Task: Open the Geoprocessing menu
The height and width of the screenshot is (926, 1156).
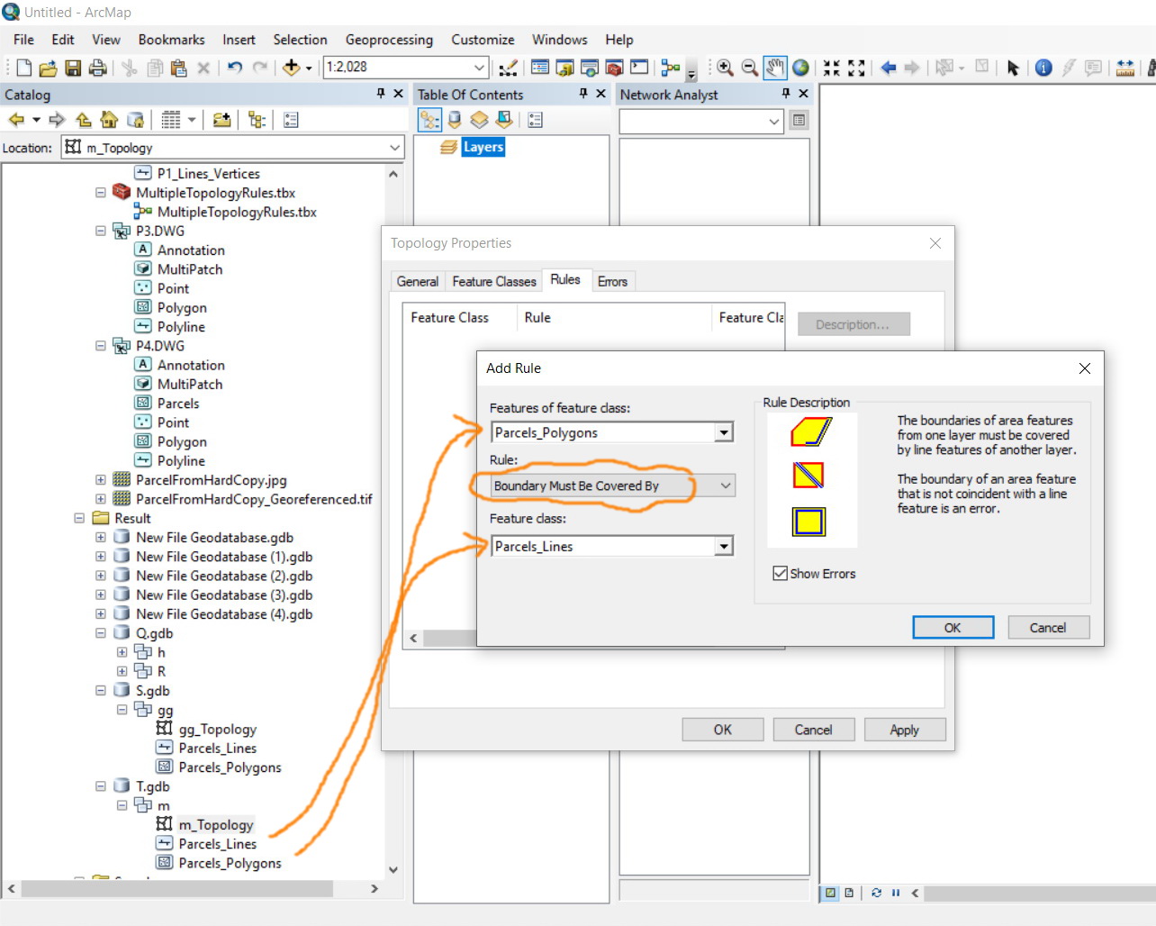Action: point(389,40)
